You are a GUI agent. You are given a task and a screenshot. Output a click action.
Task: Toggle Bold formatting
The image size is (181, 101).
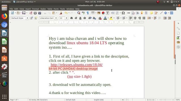(72, 18)
